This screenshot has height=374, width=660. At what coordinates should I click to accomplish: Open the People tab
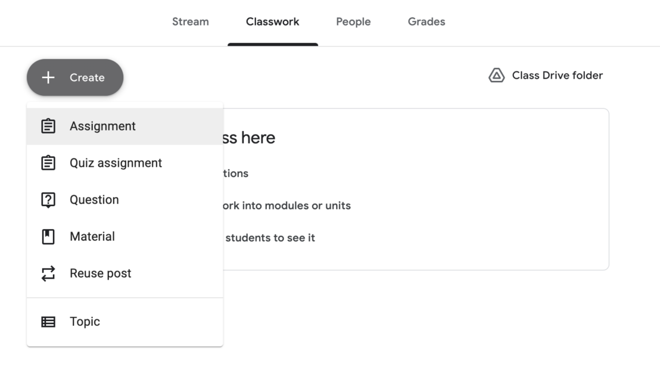point(353,21)
